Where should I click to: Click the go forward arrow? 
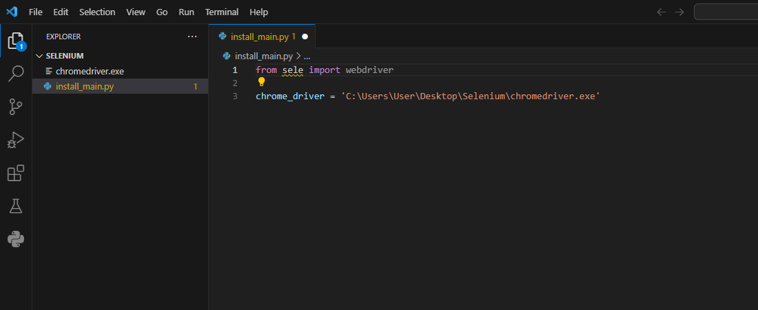pyautogui.click(x=679, y=12)
